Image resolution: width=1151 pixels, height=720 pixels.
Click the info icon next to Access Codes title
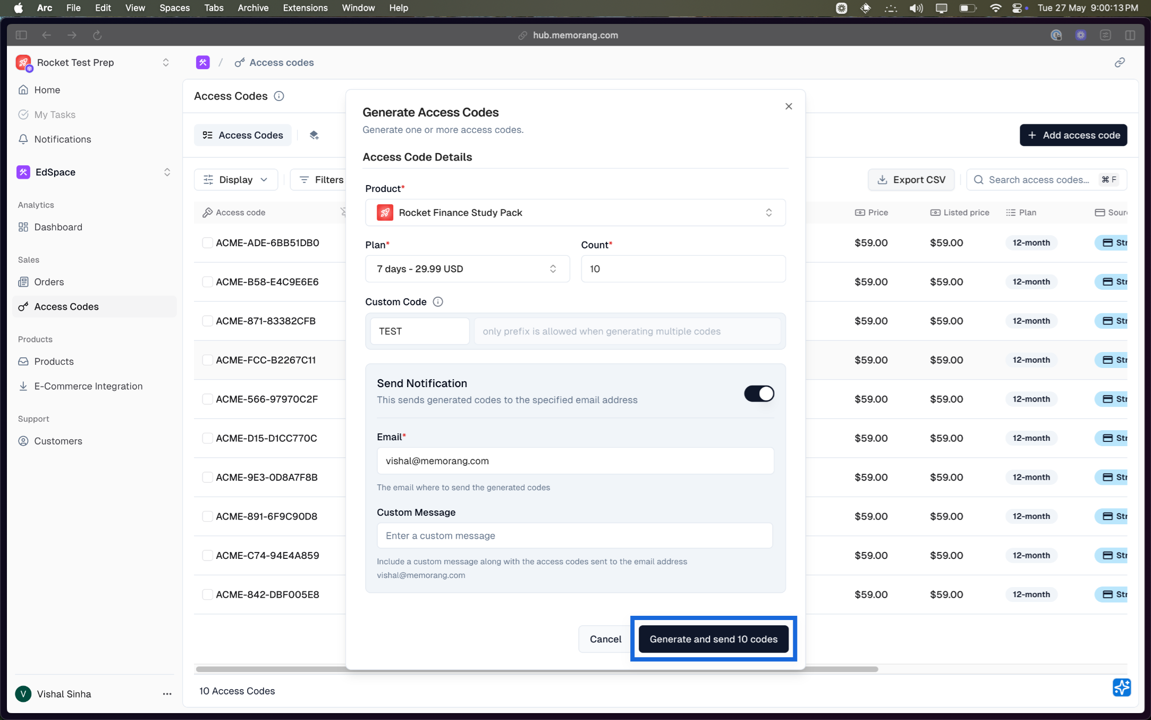coord(279,96)
